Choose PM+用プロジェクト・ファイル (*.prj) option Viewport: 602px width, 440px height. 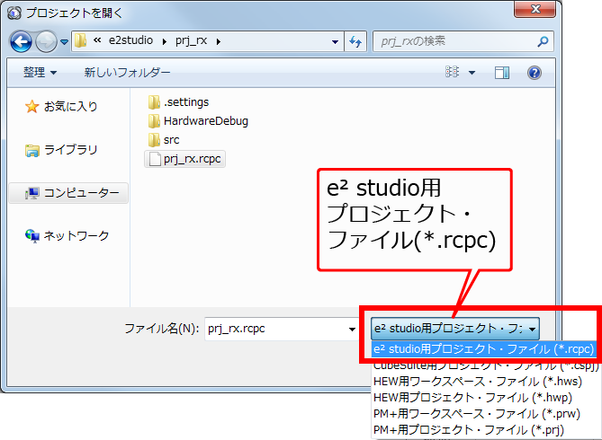pos(469,430)
